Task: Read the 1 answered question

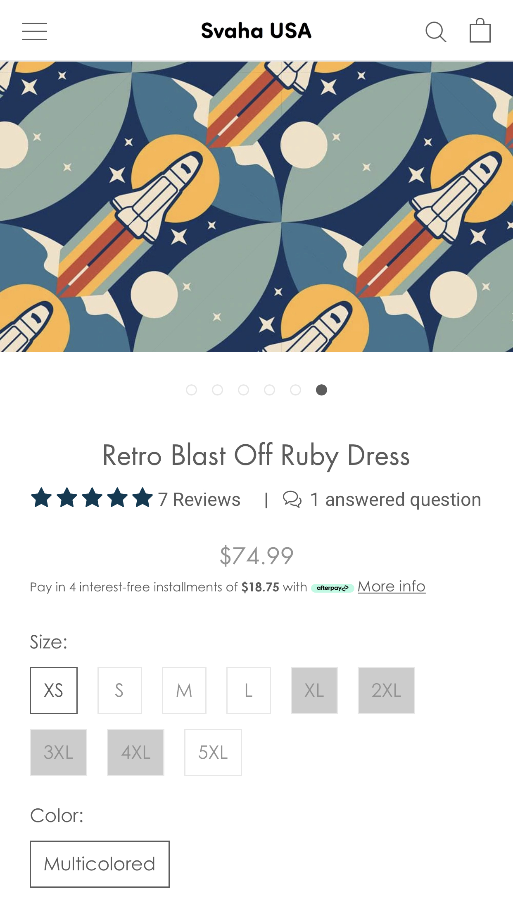Action: pyautogui.click(x=396, y=499)
